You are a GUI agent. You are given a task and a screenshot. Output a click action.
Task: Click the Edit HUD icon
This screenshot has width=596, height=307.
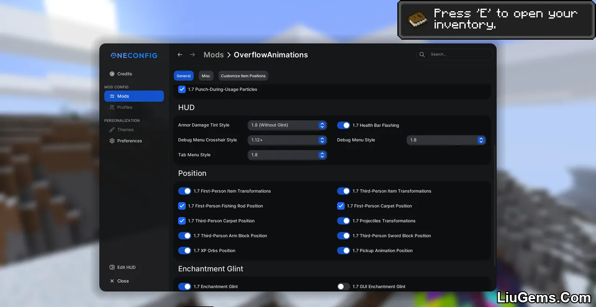(112, 267)
